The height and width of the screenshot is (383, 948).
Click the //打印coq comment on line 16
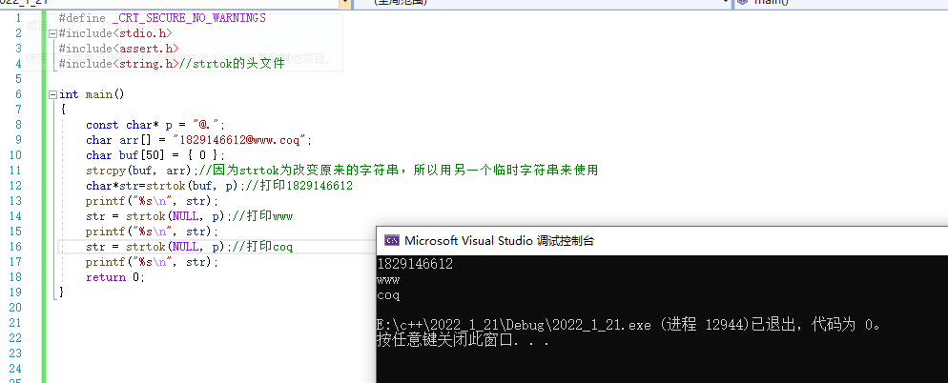point(260,247)
